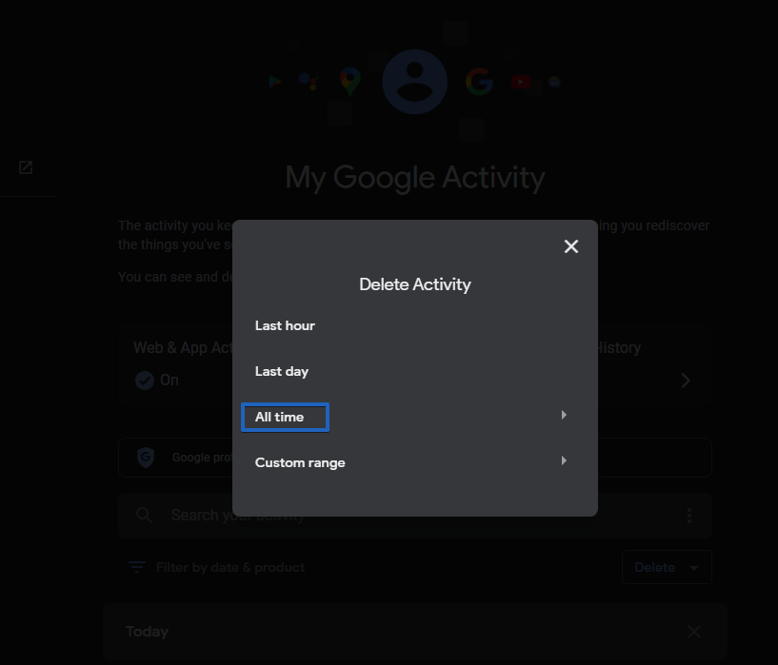Image resolution: width=778 pixels, height=665 pixels.
Task: Choose All time deletion option
Action: (280, 417)
